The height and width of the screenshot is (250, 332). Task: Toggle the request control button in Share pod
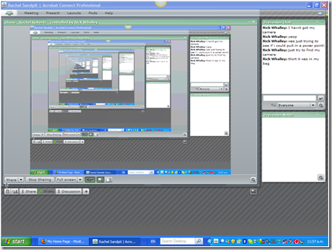tap(90, 180)
